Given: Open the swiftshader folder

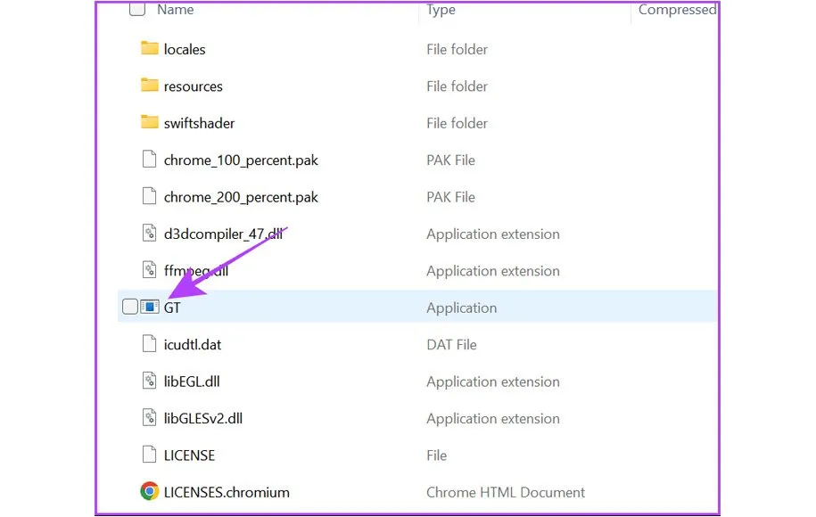Looking at the screenshot, I should [x=198, y=122].
